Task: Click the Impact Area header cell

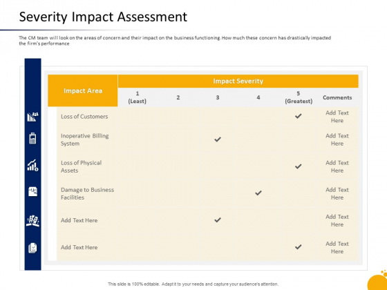Action: click(x=83, y=90)
